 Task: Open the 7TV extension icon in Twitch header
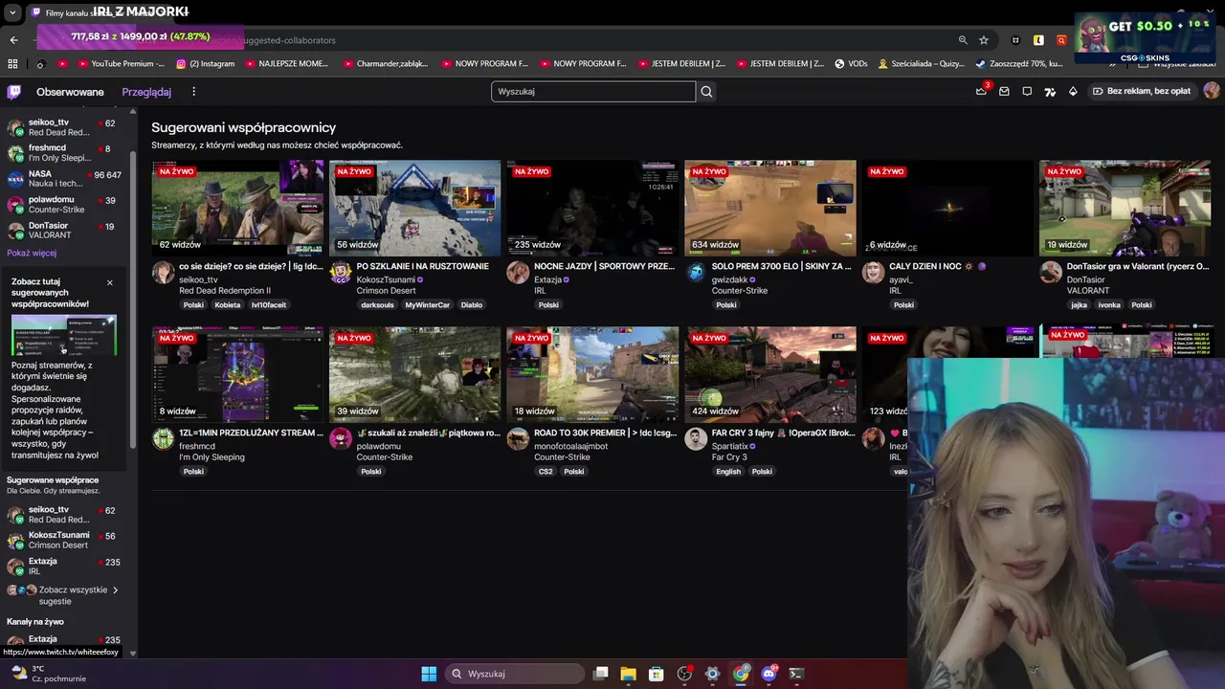(1050, 92)
